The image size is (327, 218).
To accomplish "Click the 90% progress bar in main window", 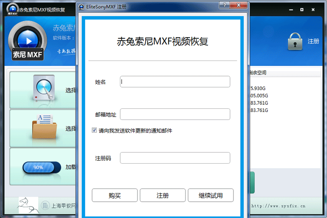I will point(42,167).
